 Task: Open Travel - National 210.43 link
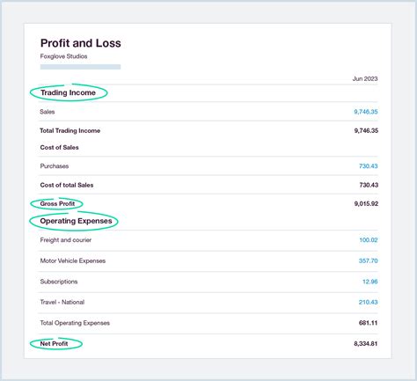(x=368, y=302)
